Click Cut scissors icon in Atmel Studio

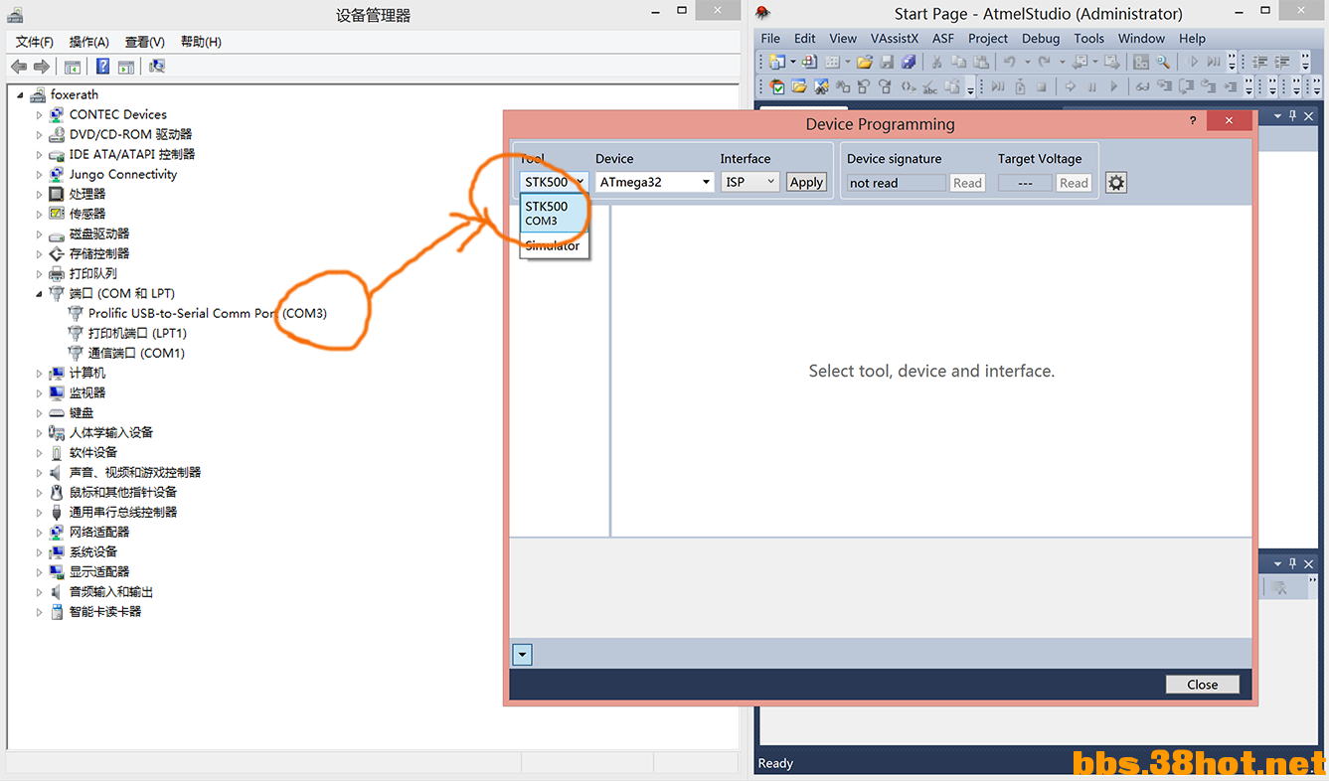(936, 62)
